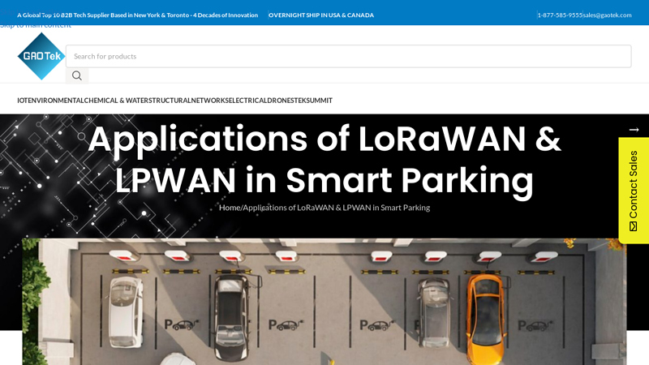Click the smart parking lot image
Screen dimensions: 649x365
(324, 302)
